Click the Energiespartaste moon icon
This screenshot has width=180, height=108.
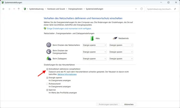tap(49, 52)
